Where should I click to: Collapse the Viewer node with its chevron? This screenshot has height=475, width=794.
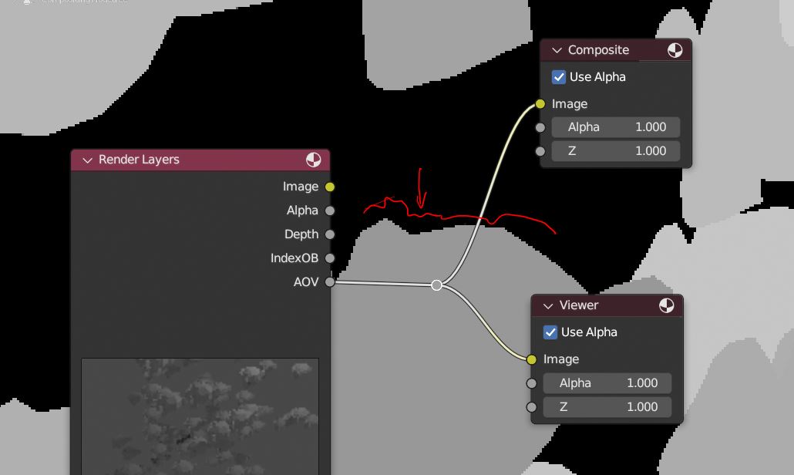547,306
